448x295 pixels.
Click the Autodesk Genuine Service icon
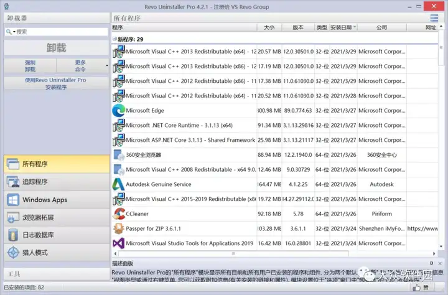point(118,184)
